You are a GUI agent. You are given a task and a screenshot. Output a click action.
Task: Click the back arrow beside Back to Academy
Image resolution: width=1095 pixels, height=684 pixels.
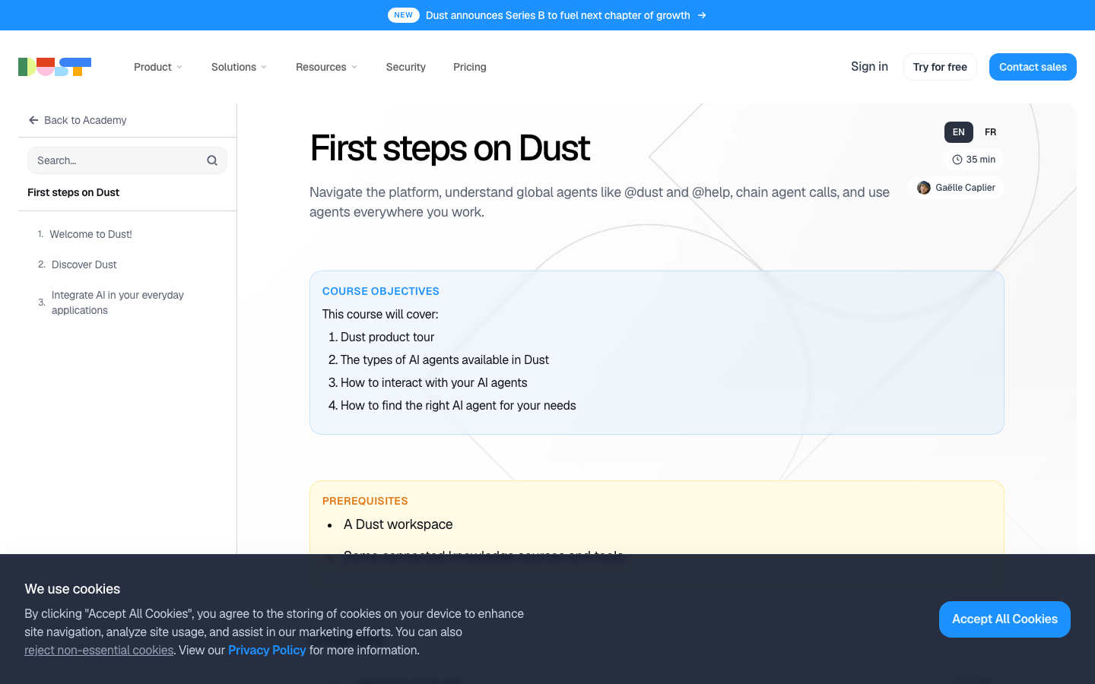click(x=33, y=120)
